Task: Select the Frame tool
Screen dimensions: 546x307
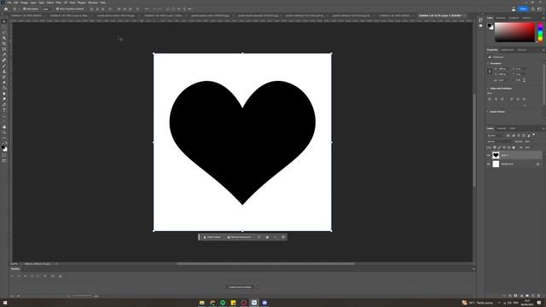Action: (4, 49)
